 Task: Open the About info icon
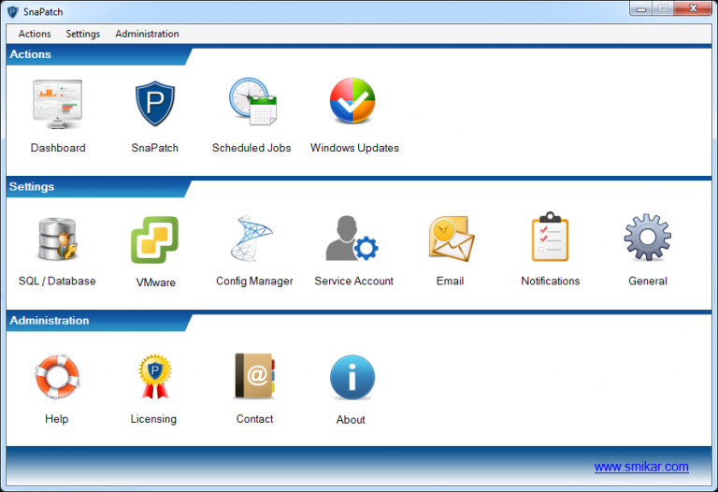tap(352, 377)
